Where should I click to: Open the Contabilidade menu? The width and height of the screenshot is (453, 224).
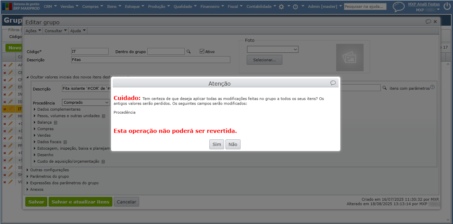tap(261, 7)
